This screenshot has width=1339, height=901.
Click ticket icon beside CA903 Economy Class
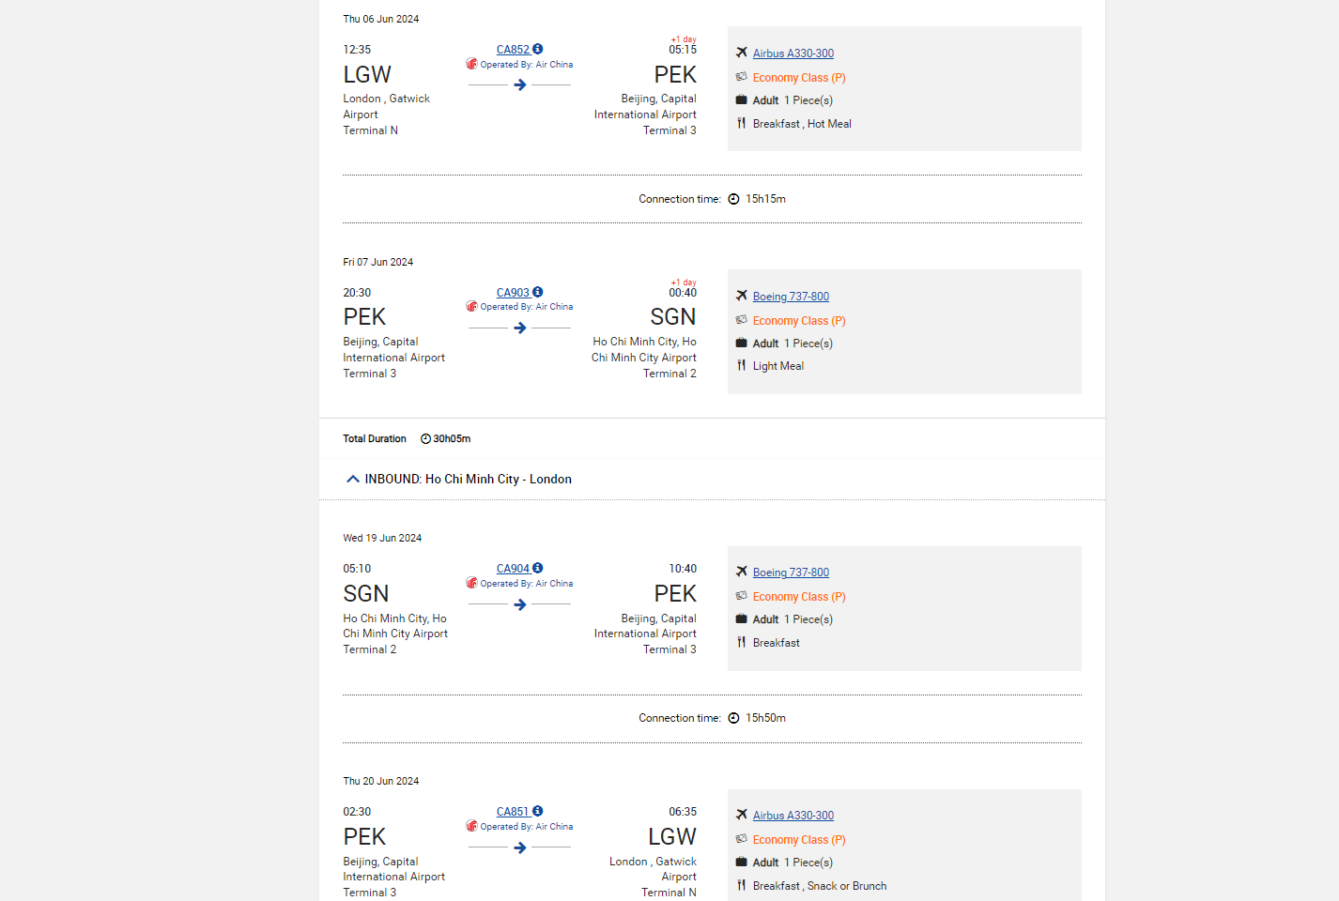pos(742,320)
